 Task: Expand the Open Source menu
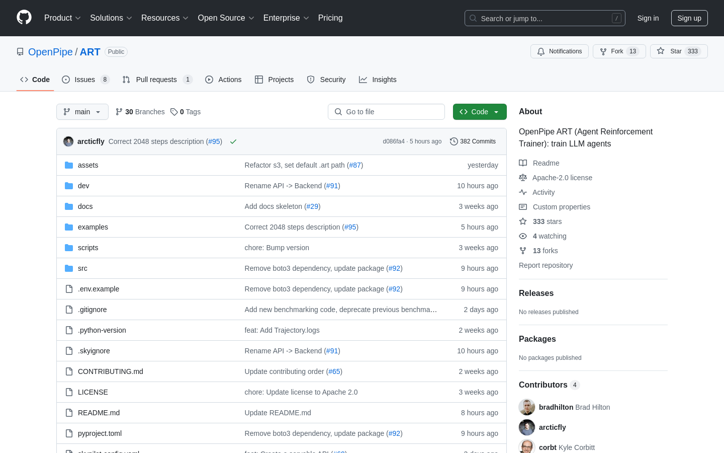point(226,18)
